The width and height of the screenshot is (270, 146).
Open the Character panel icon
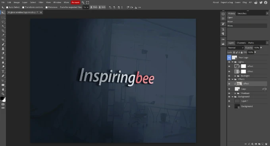[223, 29]
